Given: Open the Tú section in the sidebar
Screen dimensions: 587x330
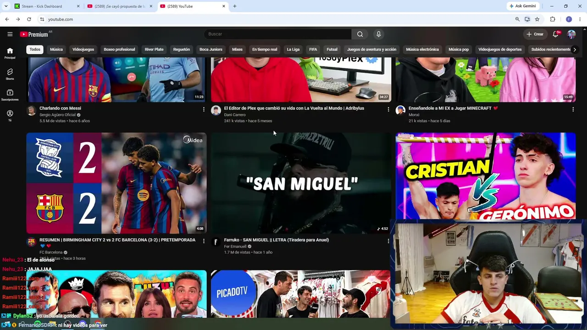Looking at the screenshot, I should (10, 115).
